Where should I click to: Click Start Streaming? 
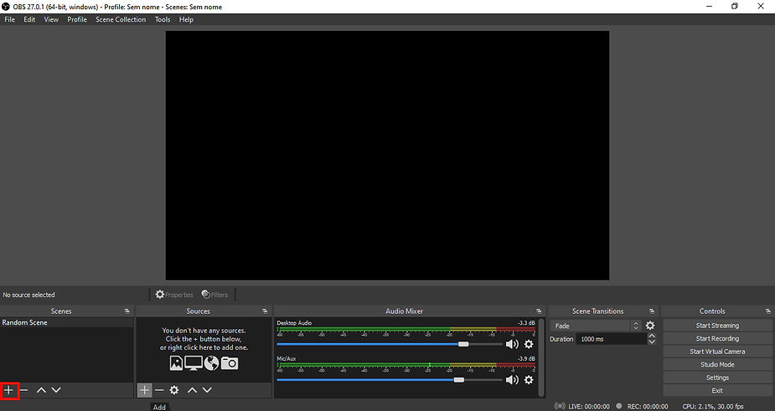click(717, 326)
